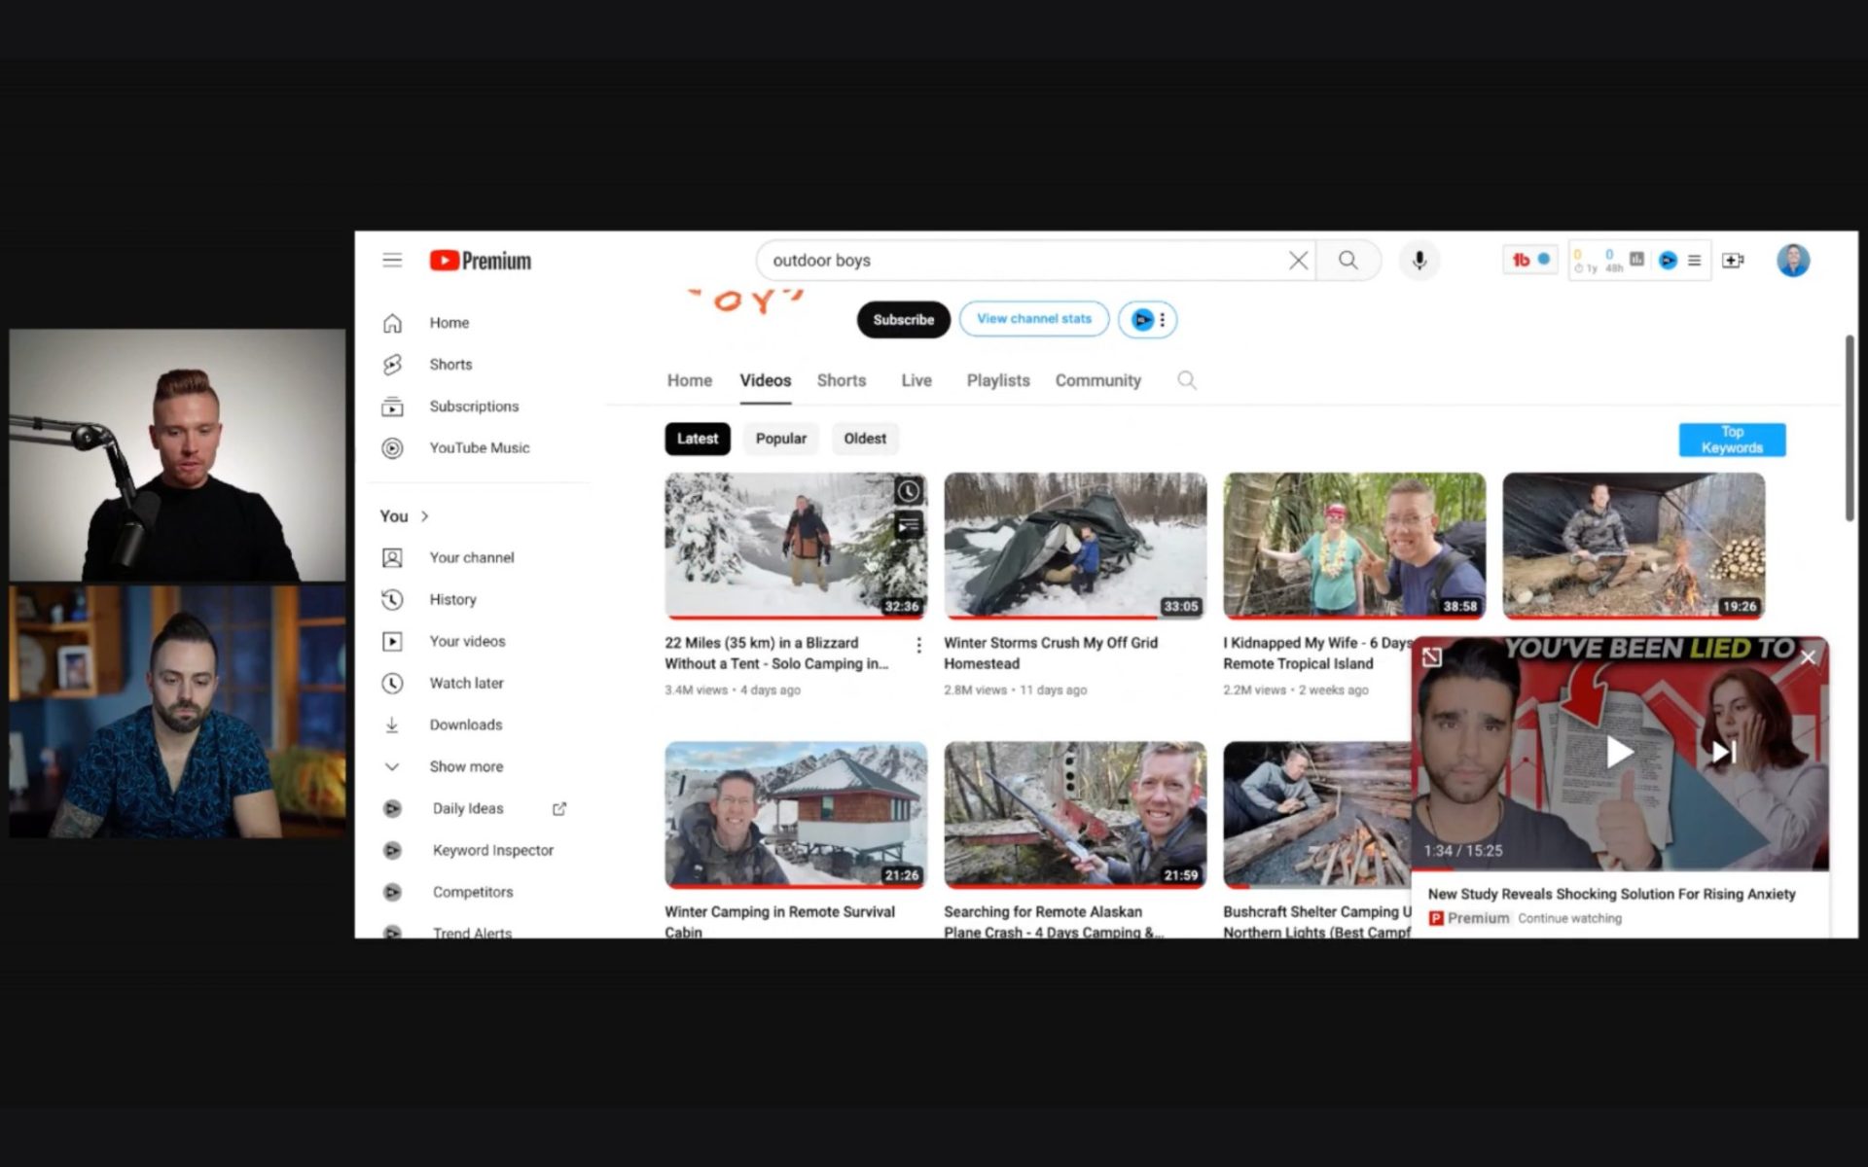Select the Popular videos filter

coord(781,439)
